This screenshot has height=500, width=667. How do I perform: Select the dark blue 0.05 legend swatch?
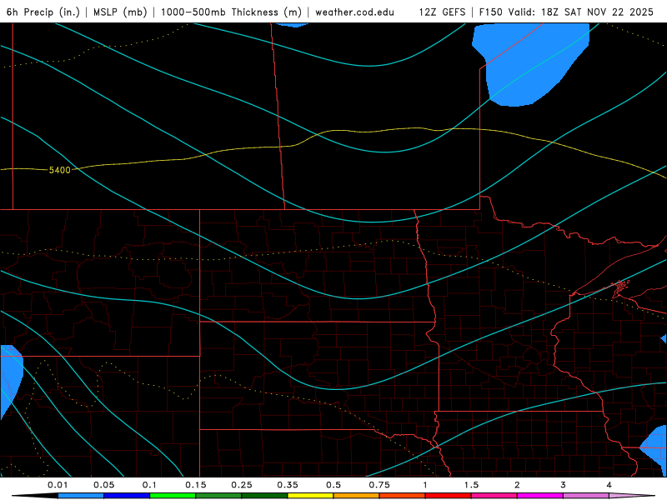pos(127,496)
